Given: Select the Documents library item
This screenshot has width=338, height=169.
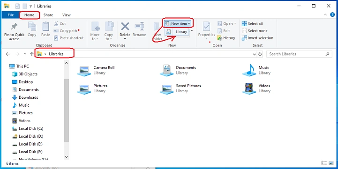Looking at the screenshot, I should 178,70.
